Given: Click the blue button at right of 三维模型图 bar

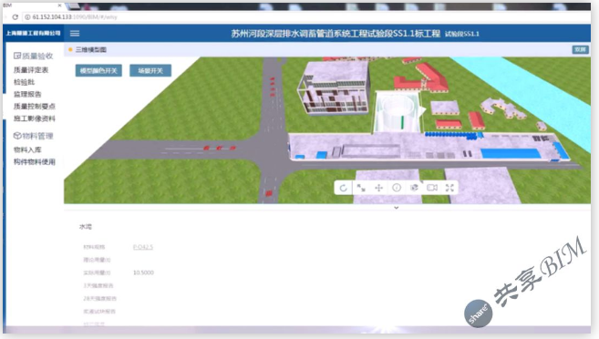Looking at the screenshot, I should click(580, 49).
